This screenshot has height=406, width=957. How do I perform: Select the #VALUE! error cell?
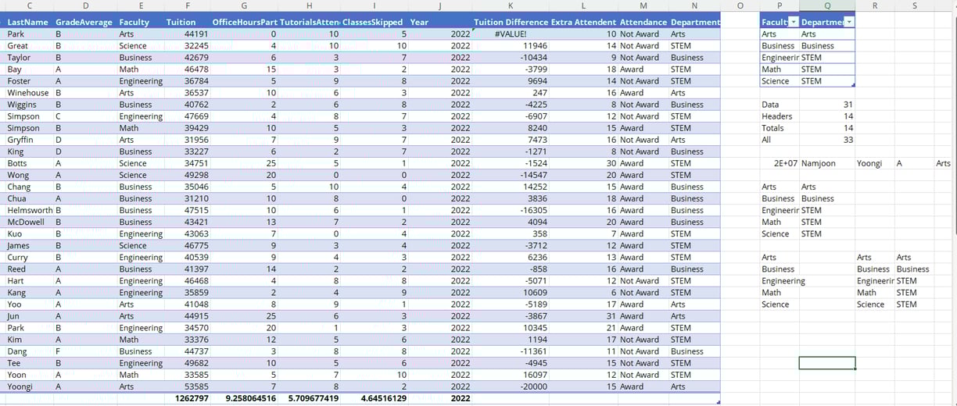coord(511,34)
